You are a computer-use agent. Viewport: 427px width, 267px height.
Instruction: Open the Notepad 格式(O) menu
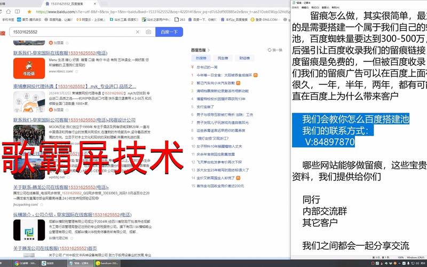point(315,7)
